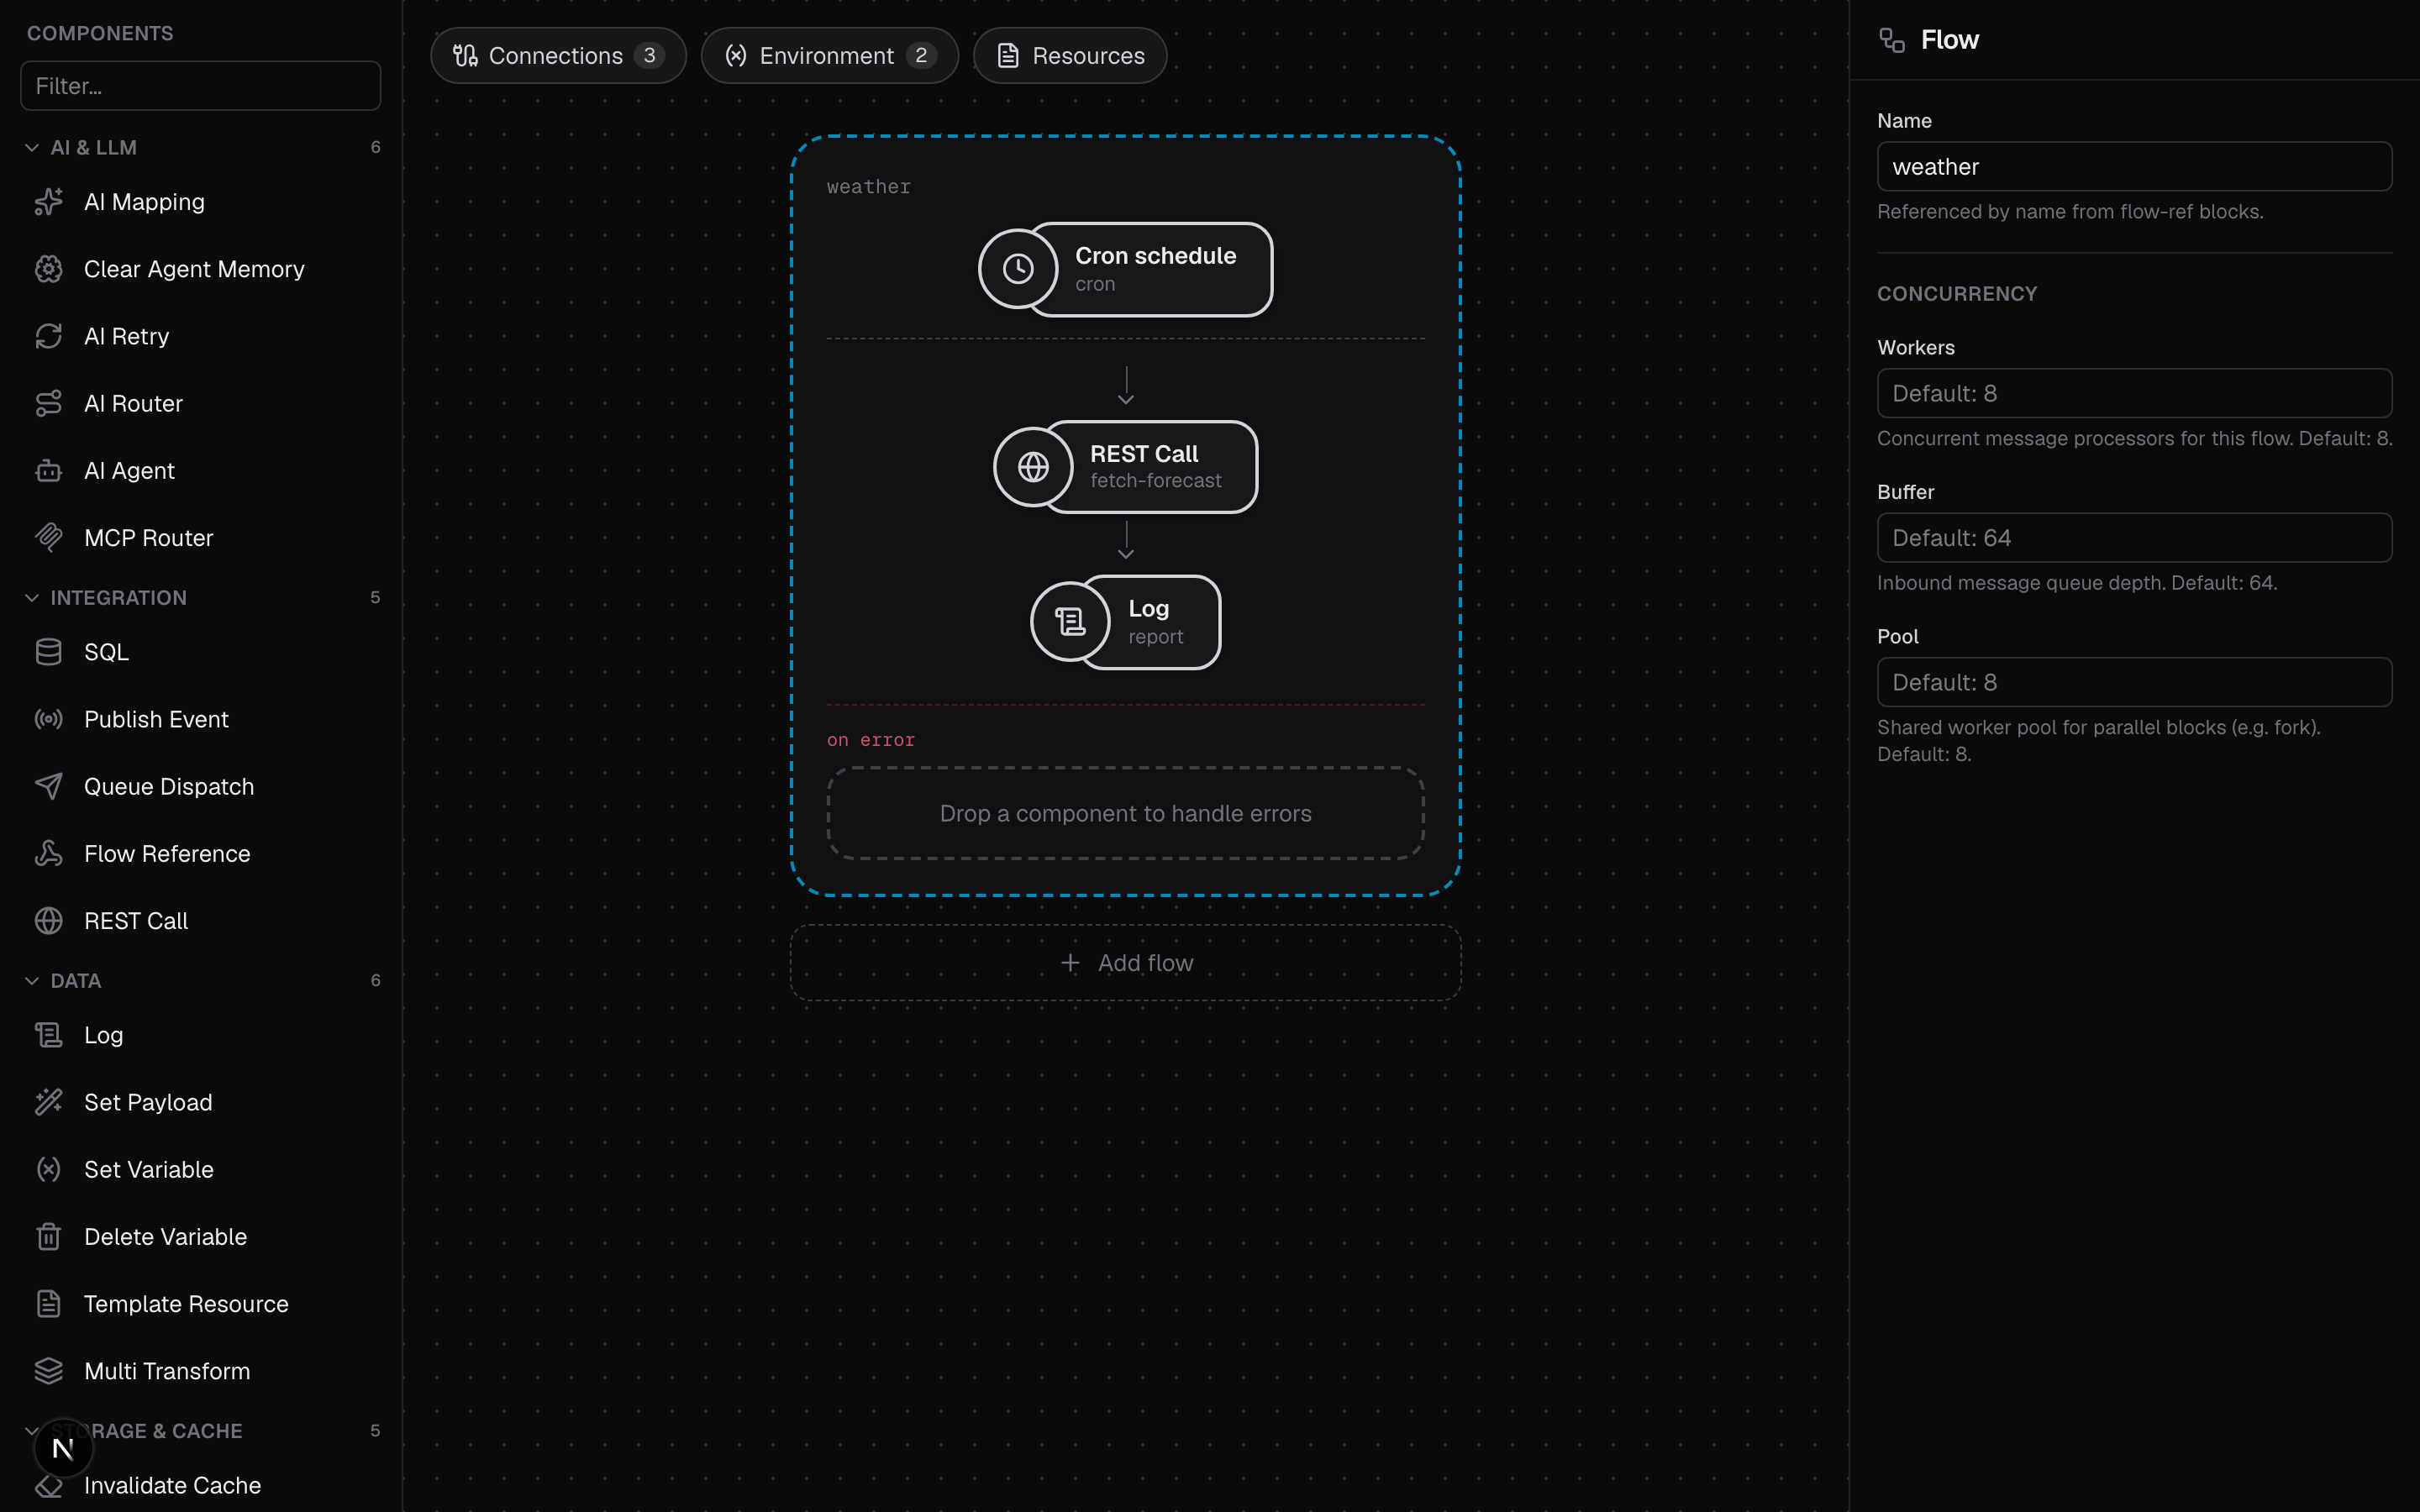
Task: Select the Delete Variable trash icon
Action: tap(48, 1236)
